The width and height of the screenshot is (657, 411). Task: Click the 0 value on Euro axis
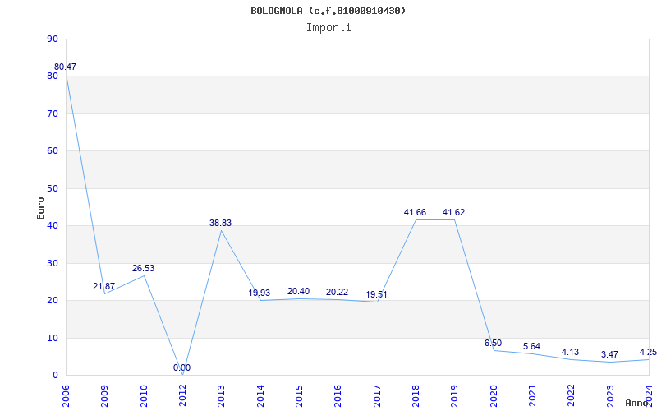point(55,376)
